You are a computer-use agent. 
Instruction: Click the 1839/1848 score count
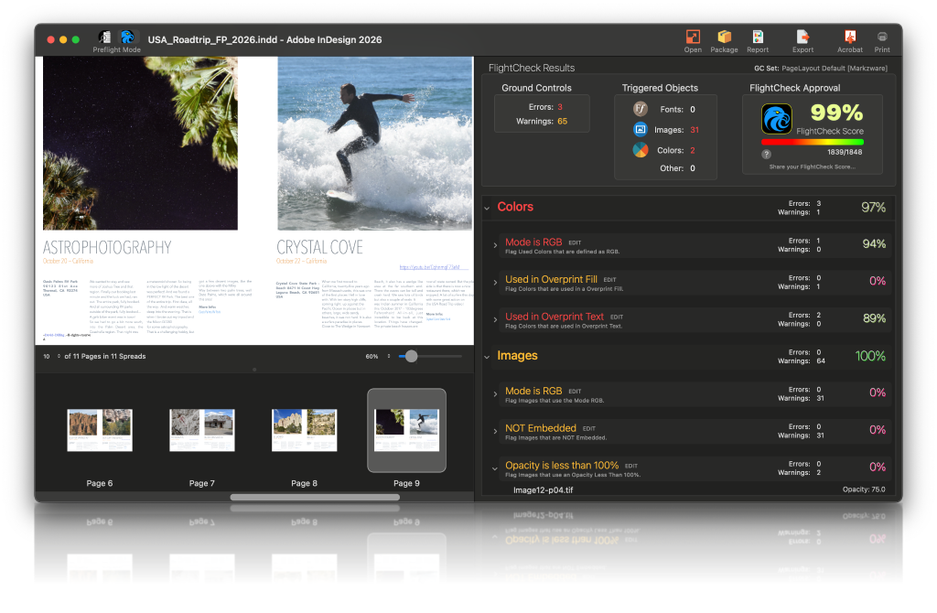point(845,152)
